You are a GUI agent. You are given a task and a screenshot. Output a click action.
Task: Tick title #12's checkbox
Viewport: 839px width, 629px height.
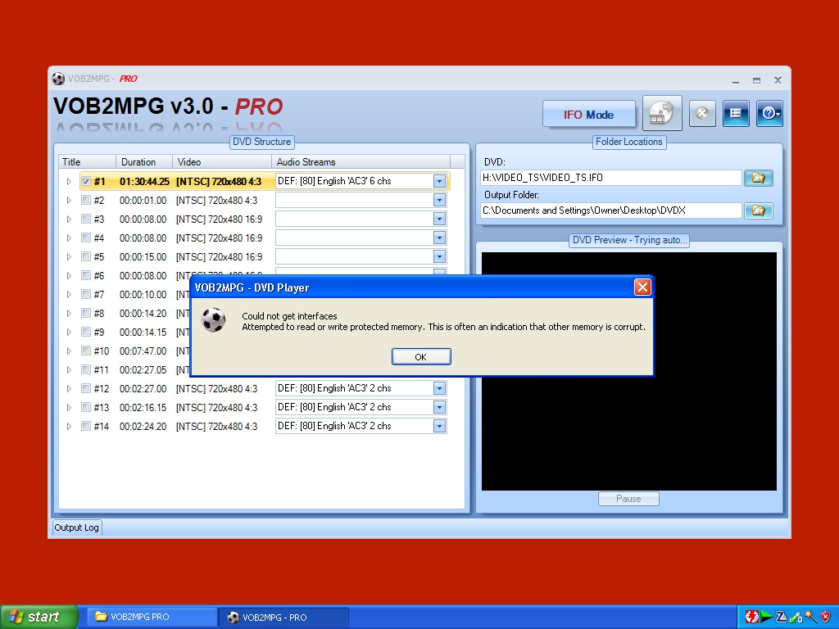tap(85, 388)
